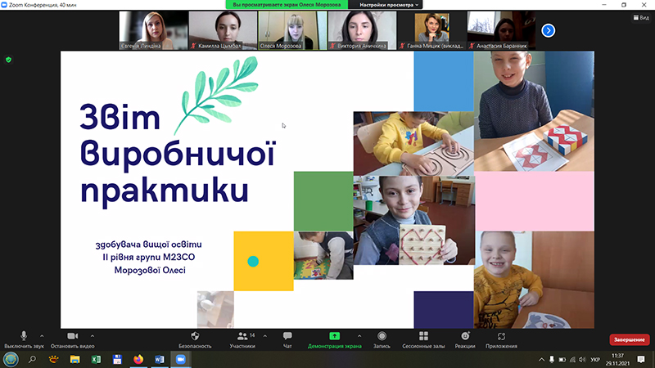Open Firefox from the Windows taskbar

pos(138,359)
